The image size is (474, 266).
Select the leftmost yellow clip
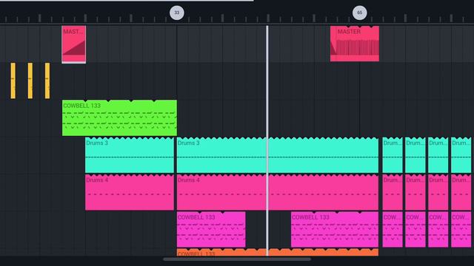click(x=13, y=81)
